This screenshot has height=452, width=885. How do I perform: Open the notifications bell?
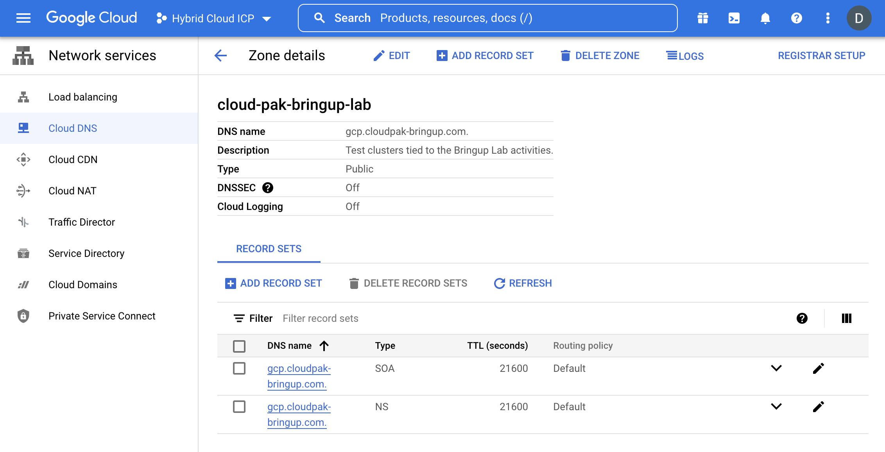(765, 18)
